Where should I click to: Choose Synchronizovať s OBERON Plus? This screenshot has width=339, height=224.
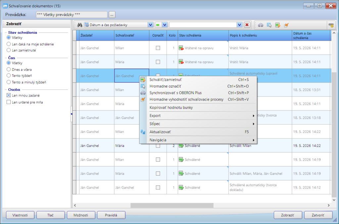[198, 93]
